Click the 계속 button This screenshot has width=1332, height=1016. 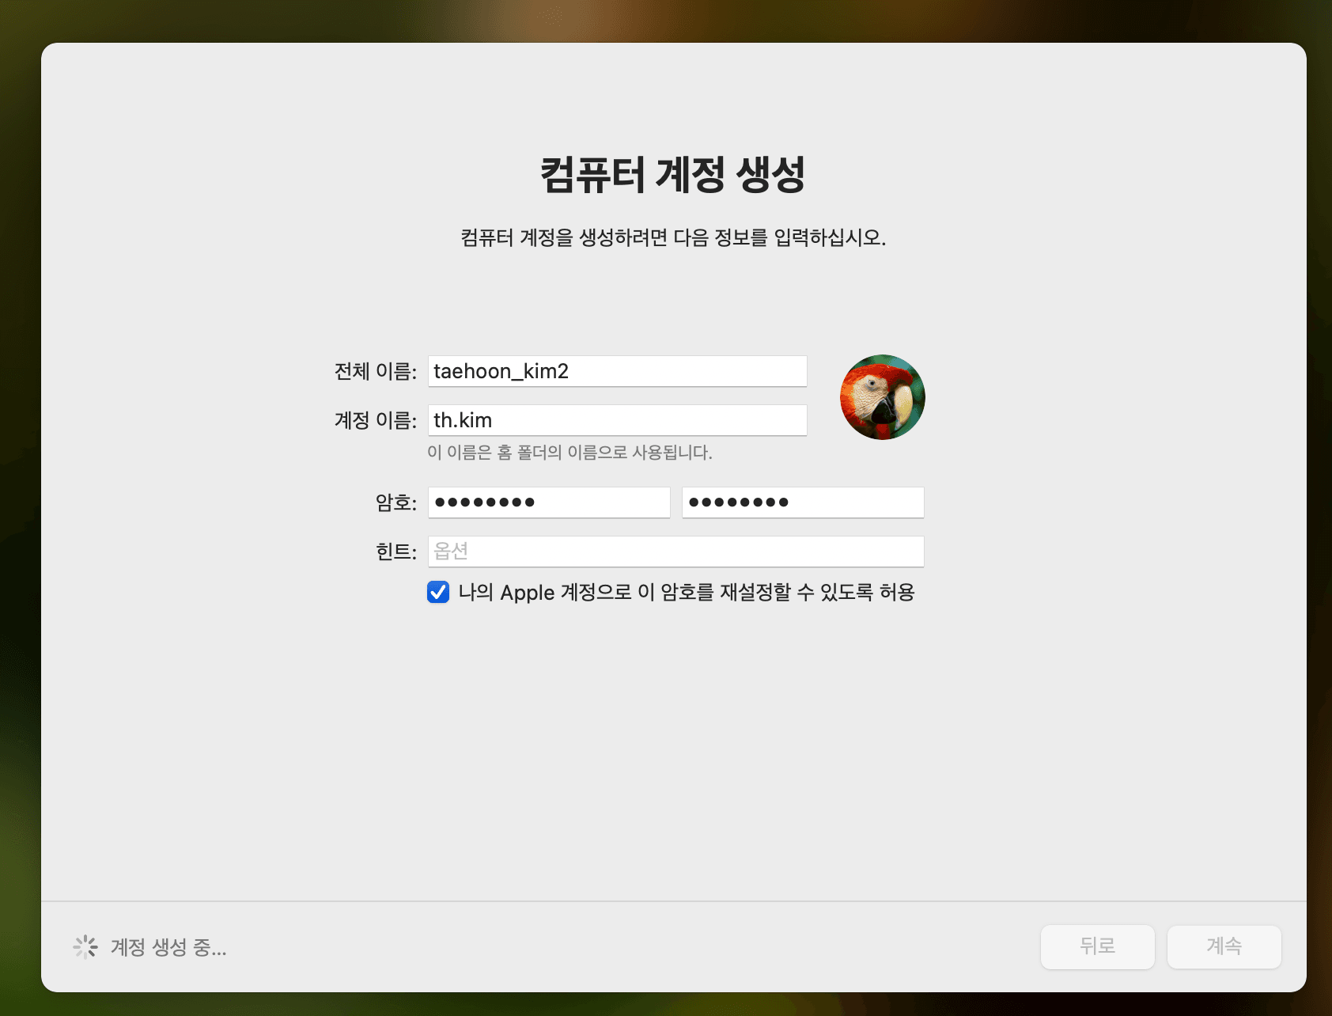point(1224,946)
